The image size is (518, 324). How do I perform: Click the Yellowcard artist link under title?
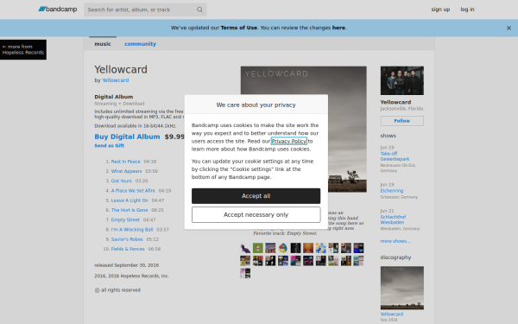(x=116, y=80)
